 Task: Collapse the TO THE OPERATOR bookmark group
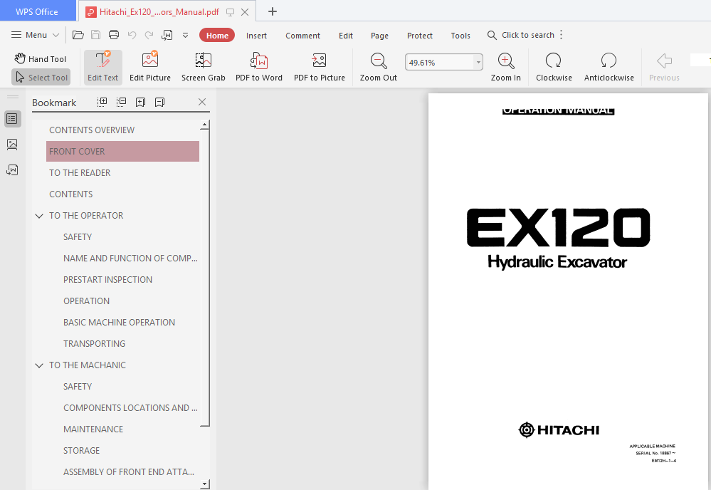click(39, 216)
